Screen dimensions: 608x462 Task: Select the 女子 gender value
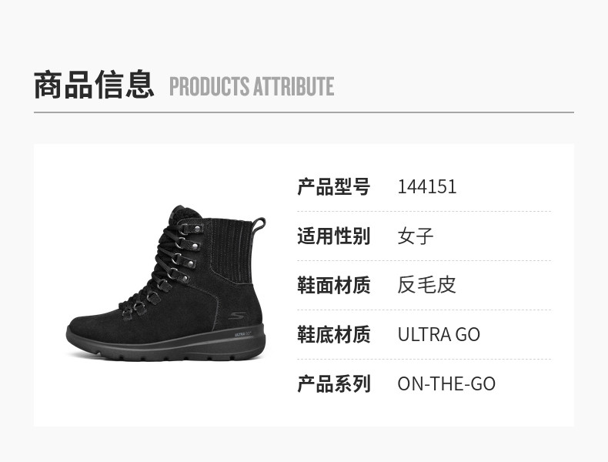tap(416, 236)
